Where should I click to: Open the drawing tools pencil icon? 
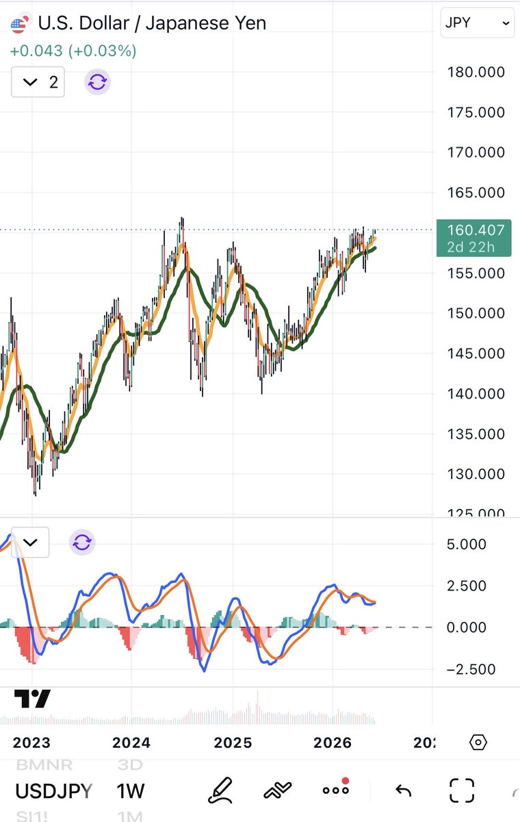[x=222, y=790]
